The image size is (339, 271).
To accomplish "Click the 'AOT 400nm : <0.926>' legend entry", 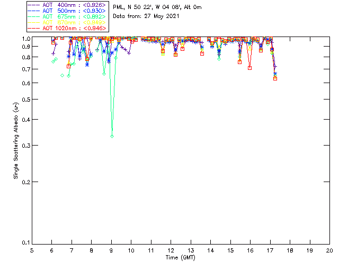I will [67, 5].
